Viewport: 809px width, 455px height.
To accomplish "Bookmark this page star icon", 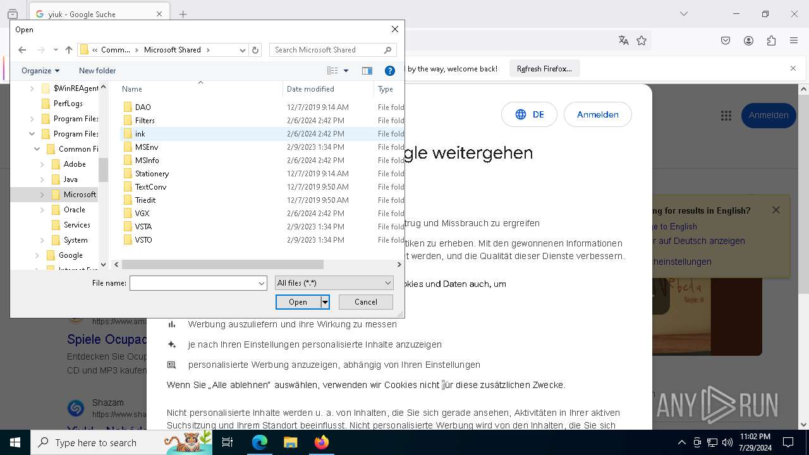I will [642, 40].
